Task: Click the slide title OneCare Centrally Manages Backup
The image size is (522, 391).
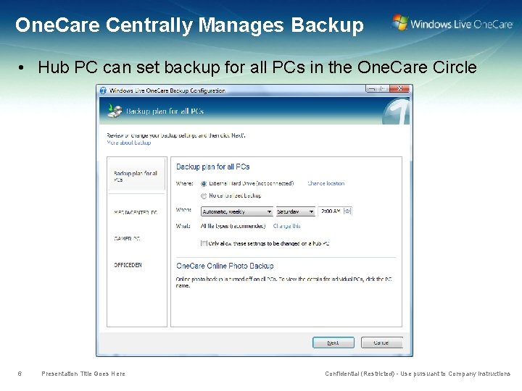Action: pyautogui.click(x=189, y=25)
